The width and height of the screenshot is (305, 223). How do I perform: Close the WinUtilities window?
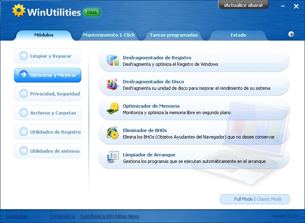[296, 6]
